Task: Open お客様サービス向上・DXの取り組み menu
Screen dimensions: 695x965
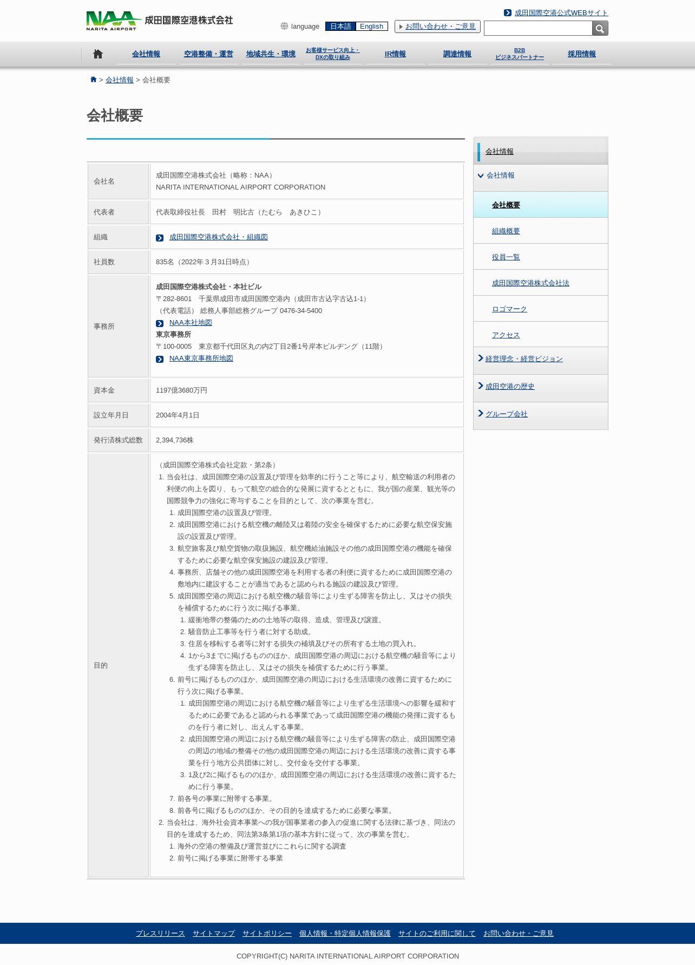Action: pyautogui.click(x=333, y=54)
